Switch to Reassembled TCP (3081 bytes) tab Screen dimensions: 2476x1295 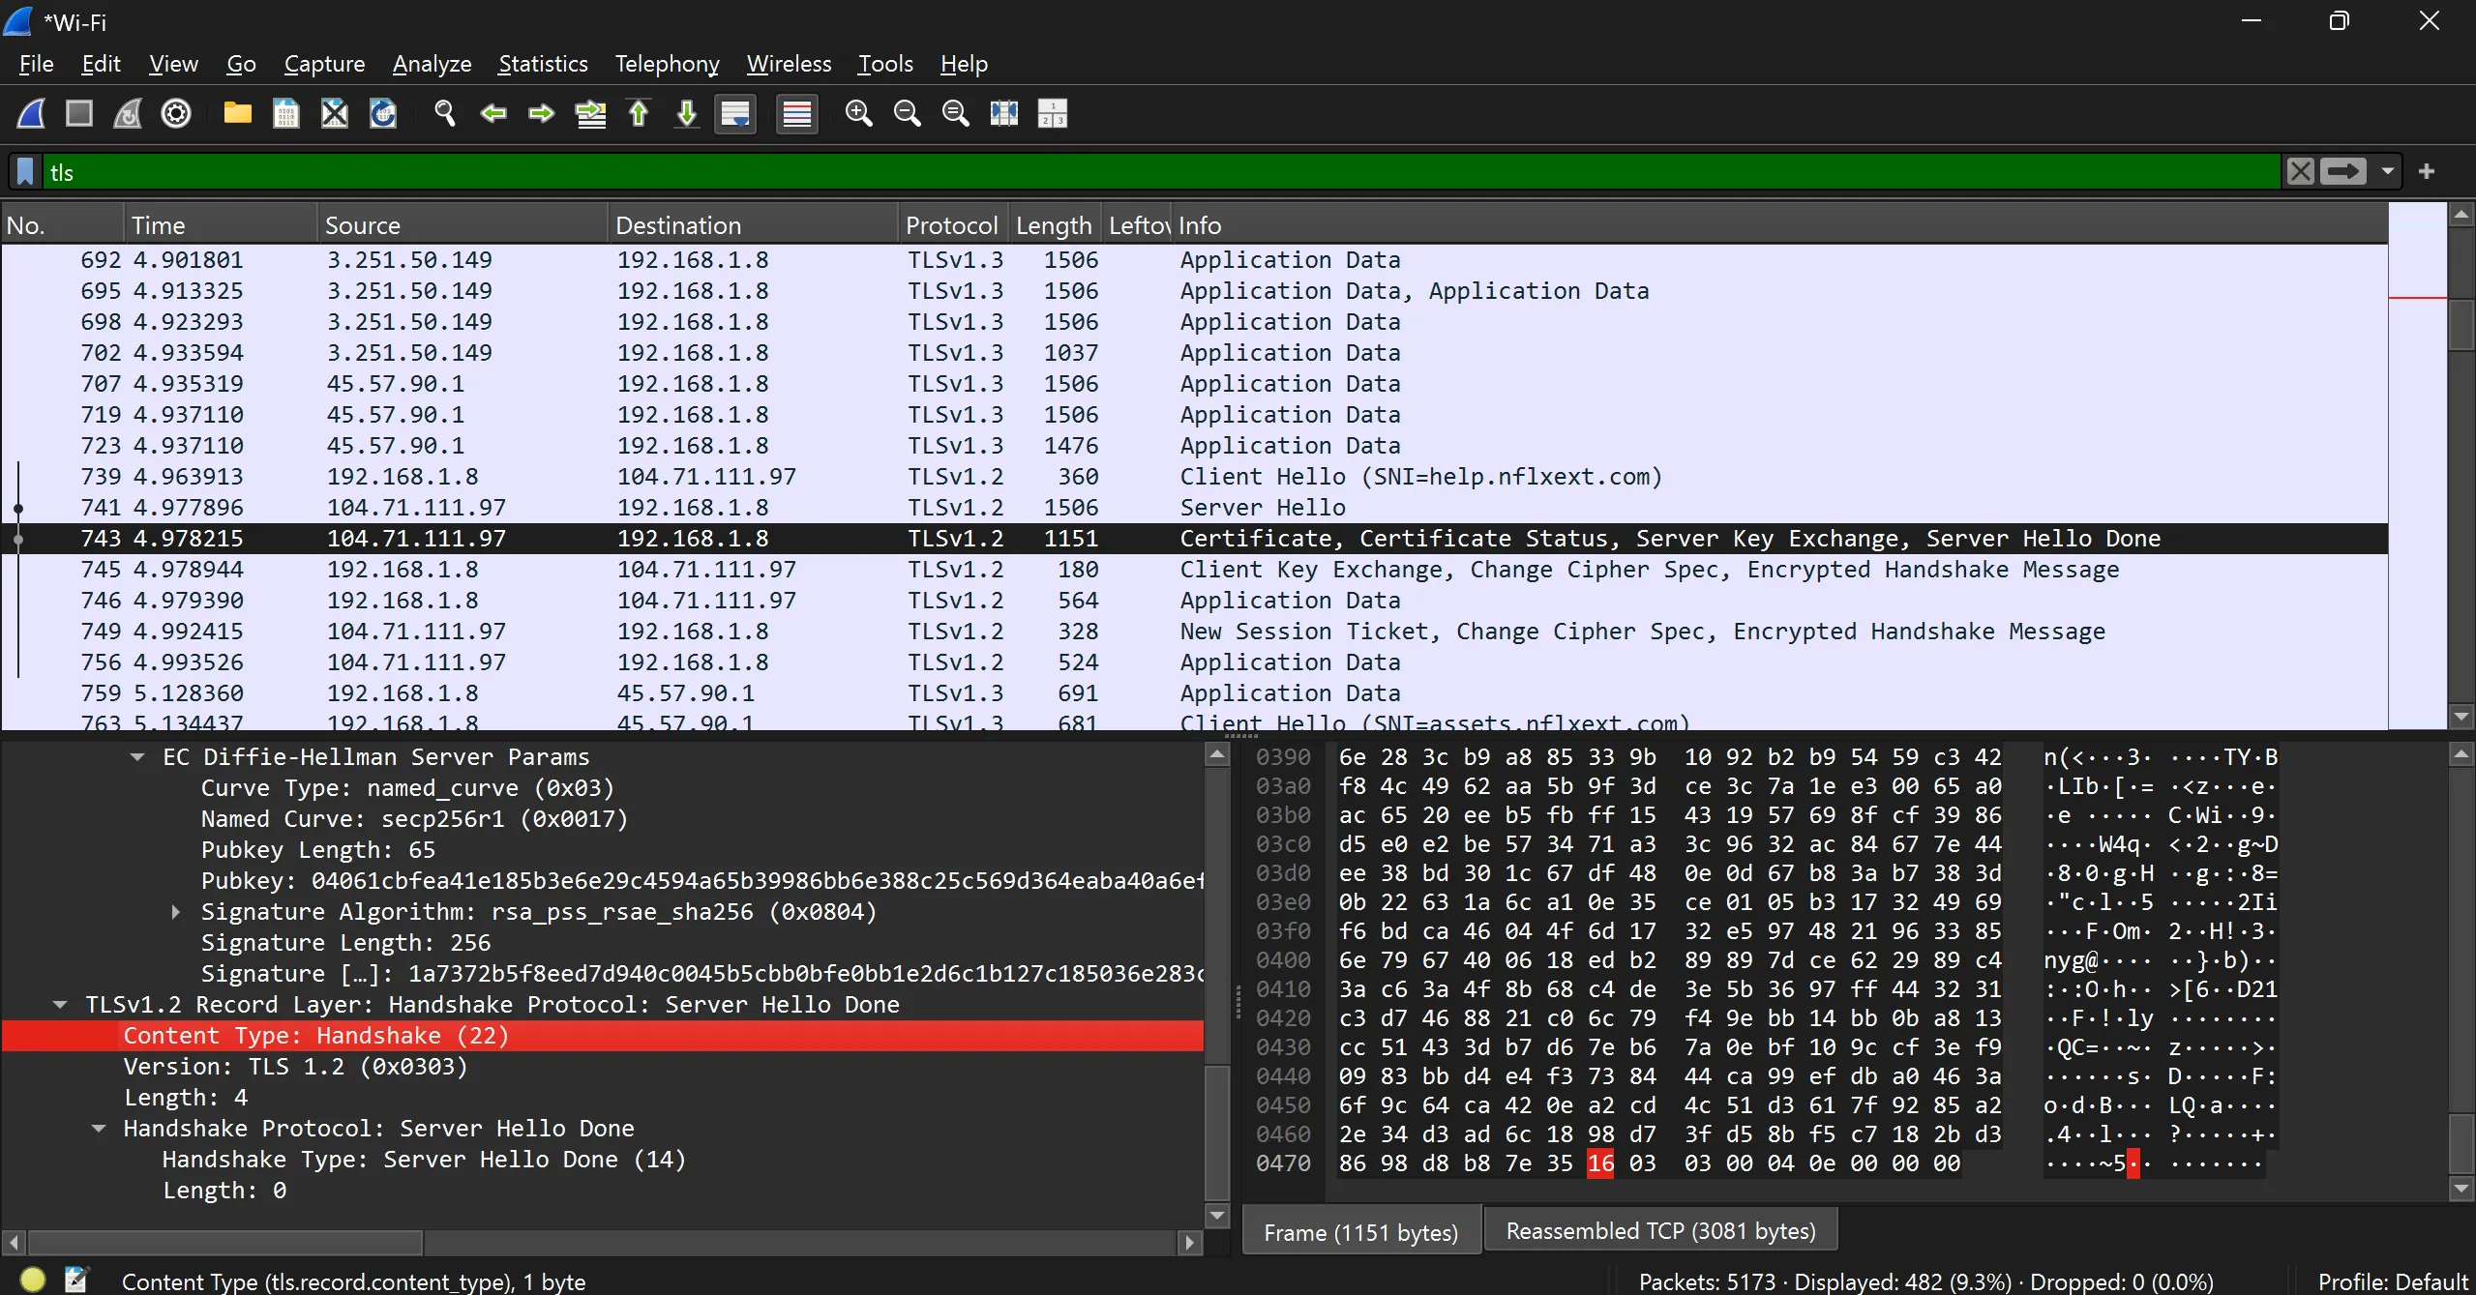tap(1660, 1231)
